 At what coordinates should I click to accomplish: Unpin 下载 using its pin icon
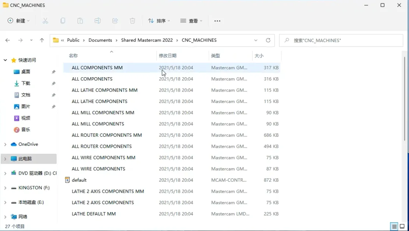click(x=53, y=83)
